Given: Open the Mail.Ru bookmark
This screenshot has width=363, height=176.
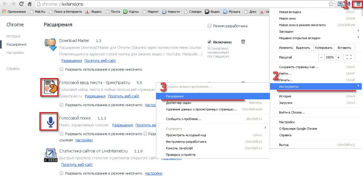Looking at the screenshot, I should tap(37, 12).
